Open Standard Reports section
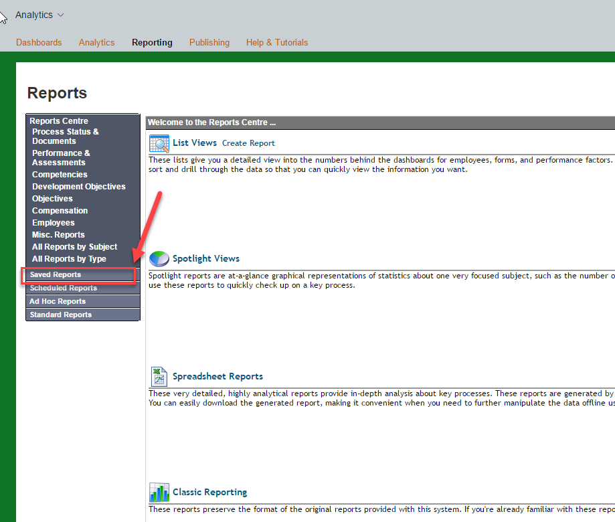Image resolution: width=615 pixels, height=522 pixels. [83, 315]
